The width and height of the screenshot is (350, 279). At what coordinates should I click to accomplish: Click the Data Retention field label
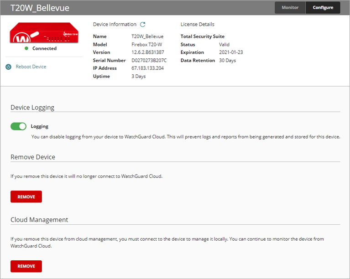(x=198, y=61)
